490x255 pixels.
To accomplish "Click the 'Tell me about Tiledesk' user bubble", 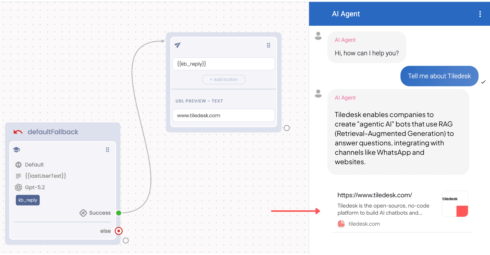I will (439, 76).
